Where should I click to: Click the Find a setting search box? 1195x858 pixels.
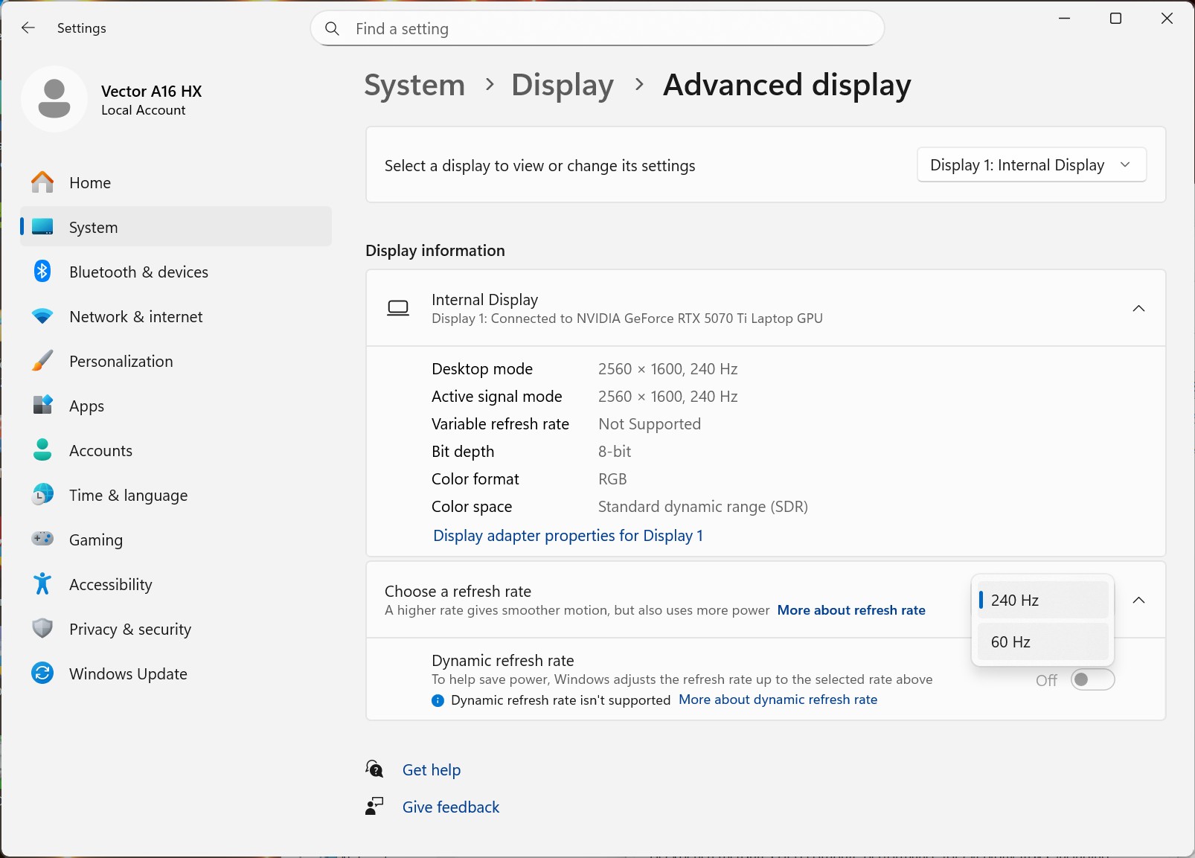pyautogui.click(x=597, y=29)
